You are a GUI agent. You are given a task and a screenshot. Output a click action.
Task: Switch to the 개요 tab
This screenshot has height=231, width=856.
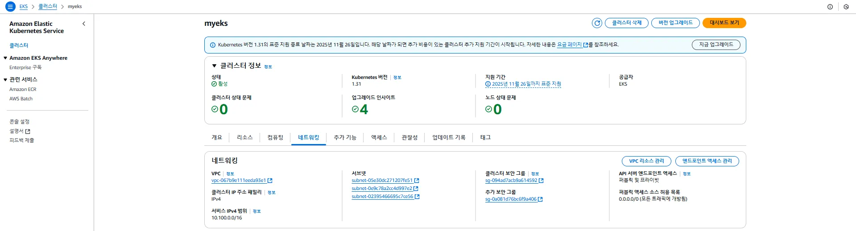click(217, 137)
